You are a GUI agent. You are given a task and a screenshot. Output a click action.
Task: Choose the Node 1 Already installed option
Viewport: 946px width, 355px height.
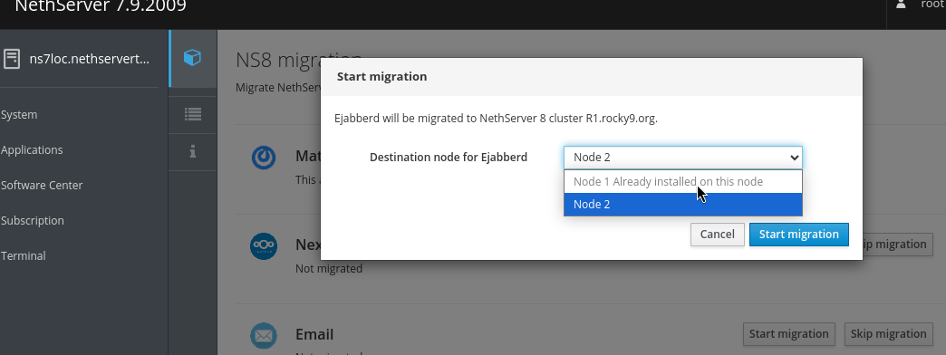(683, 181)
